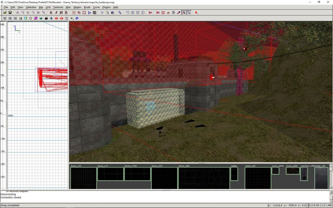The image size is (333, 208).
Task: Toggle the Cubic clip icon
Action: (x=112, y=13)
